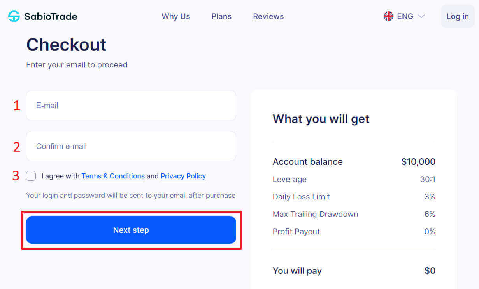Click the Log in button

pos(457,16)
